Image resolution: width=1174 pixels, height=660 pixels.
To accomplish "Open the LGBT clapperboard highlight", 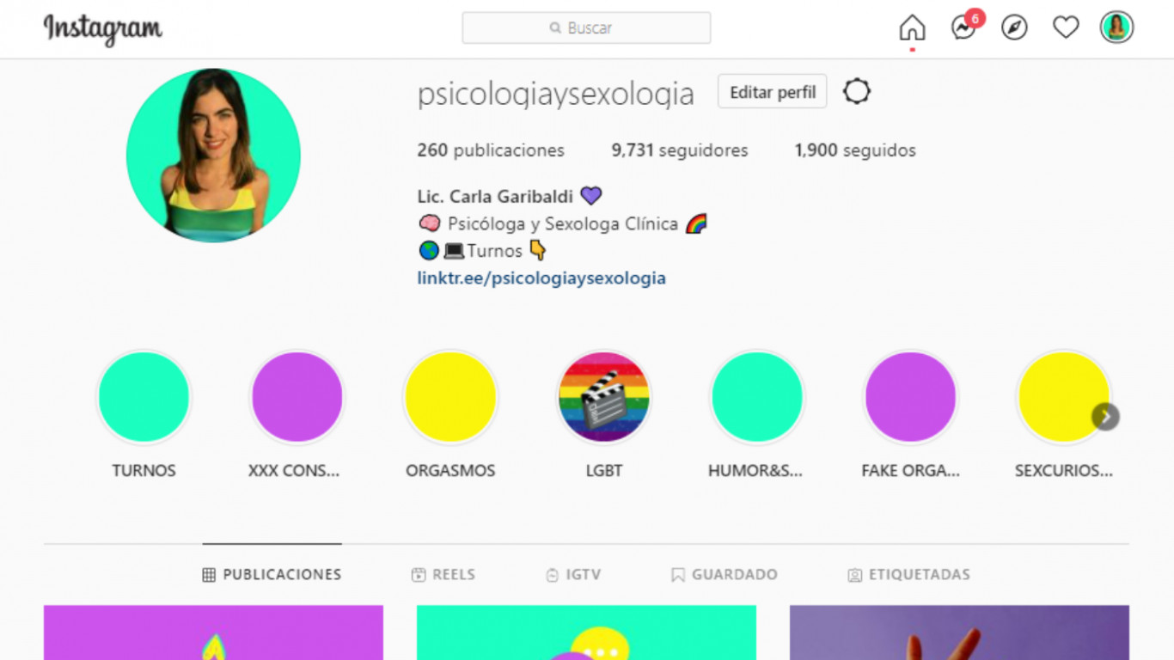I will pos(603,397).
